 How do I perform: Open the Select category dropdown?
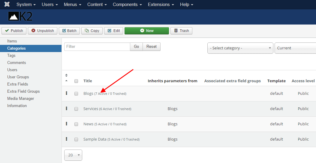[x=240, y=48]
